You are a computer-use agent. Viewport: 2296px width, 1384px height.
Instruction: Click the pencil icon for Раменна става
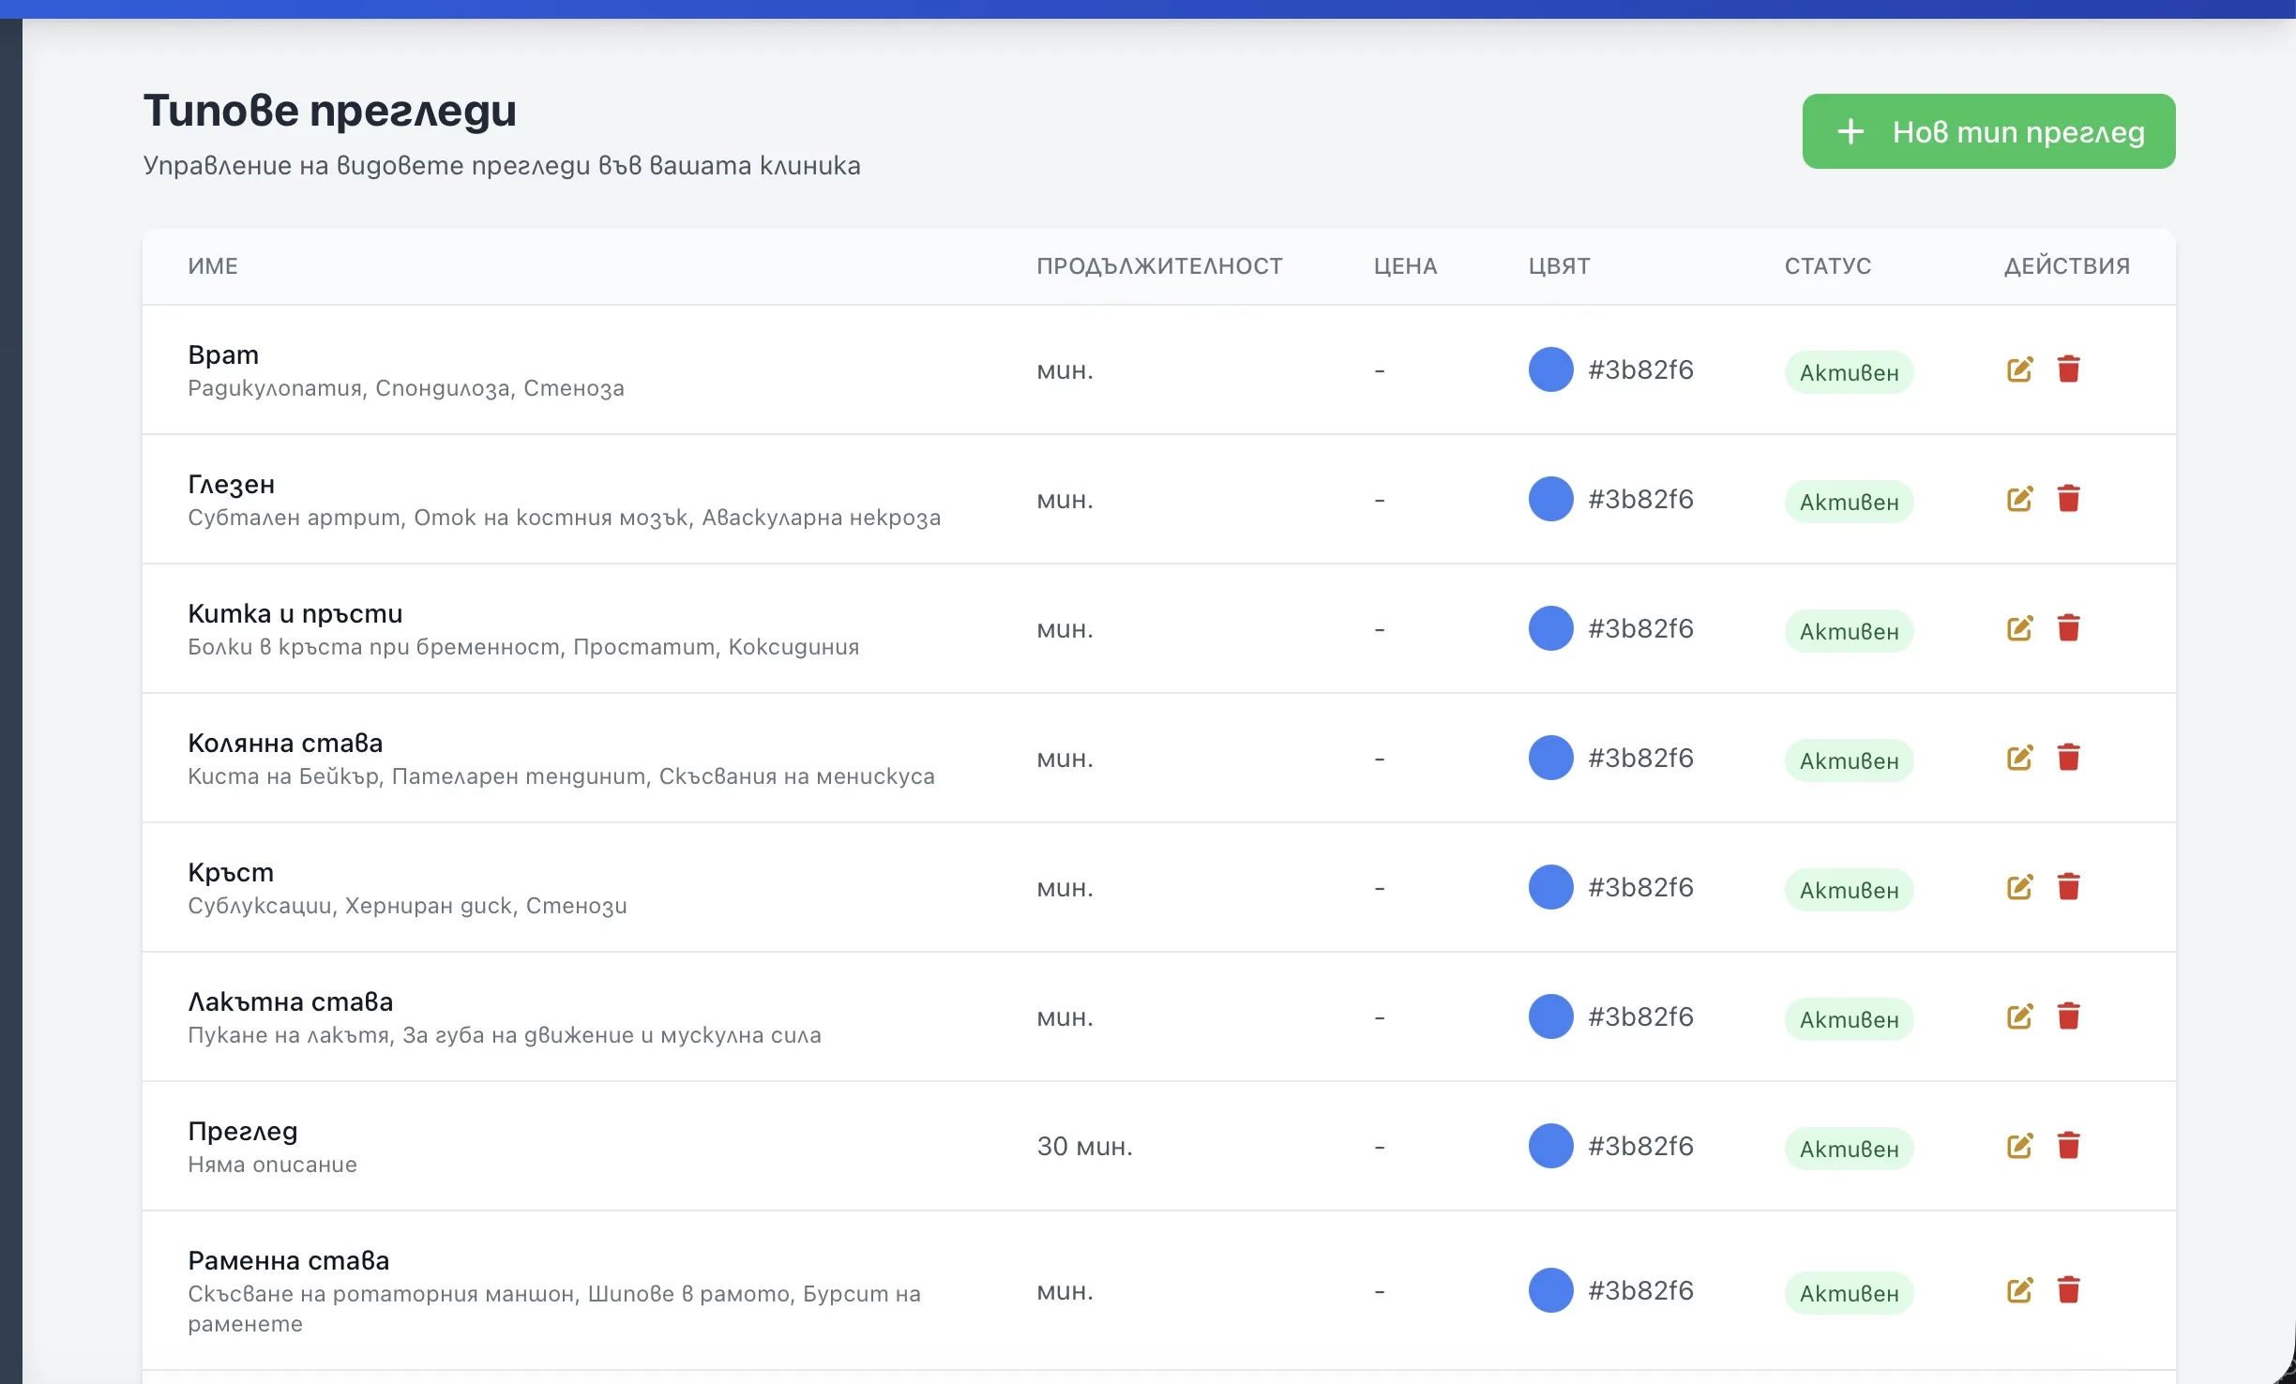[2019, 1290]
